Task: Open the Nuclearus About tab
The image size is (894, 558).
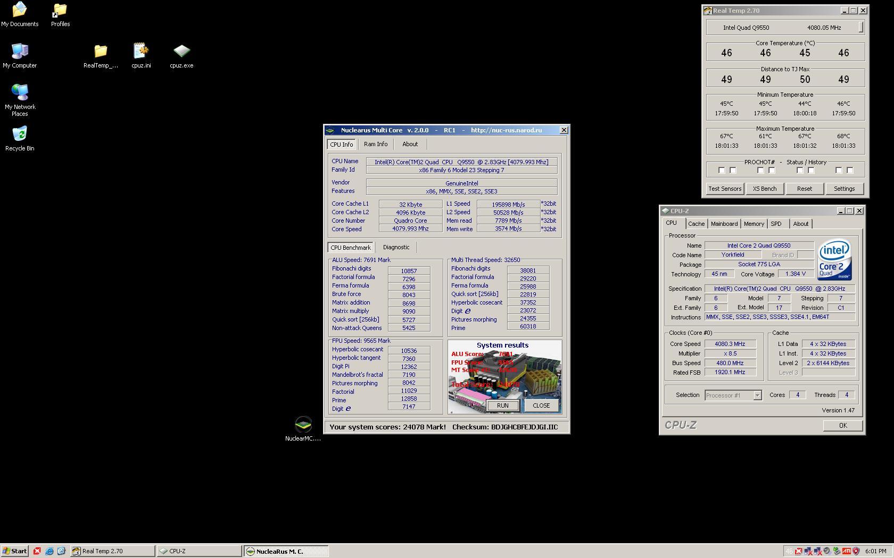Action: coord(410,144)
